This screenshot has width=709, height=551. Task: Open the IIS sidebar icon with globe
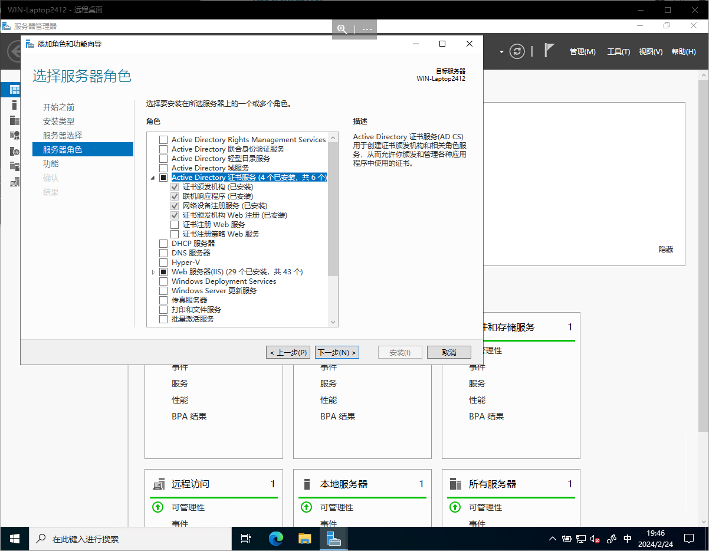pyautogui.click(x=15, y=151)
